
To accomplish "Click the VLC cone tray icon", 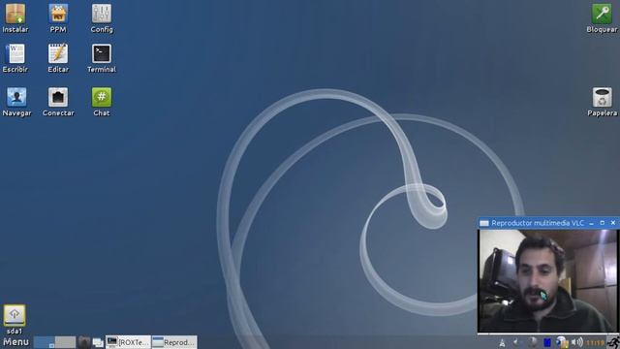I will tap(502, 343).
